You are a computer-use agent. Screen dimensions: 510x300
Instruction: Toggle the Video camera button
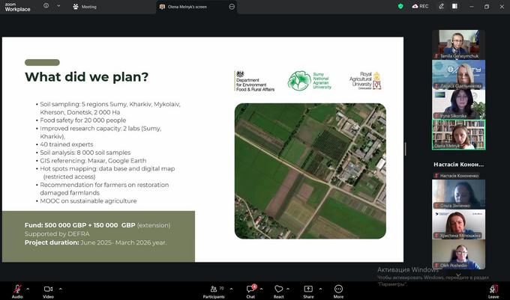tap(48, 289)
